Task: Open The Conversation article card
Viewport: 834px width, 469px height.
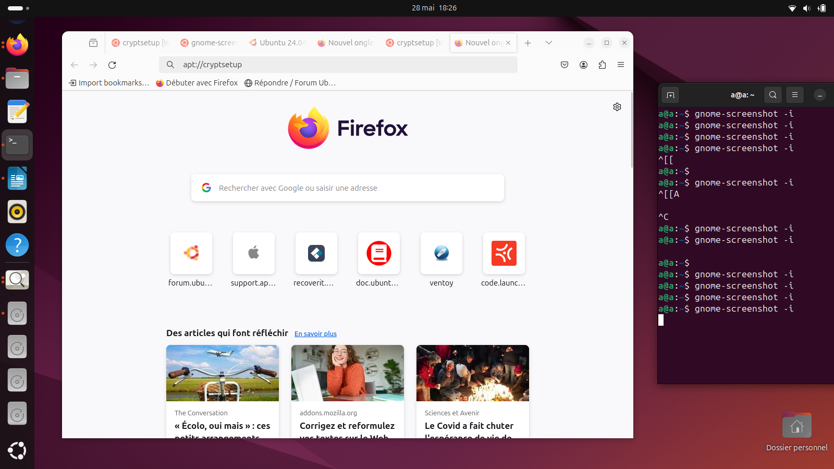Action: click(x=223, y=391)
